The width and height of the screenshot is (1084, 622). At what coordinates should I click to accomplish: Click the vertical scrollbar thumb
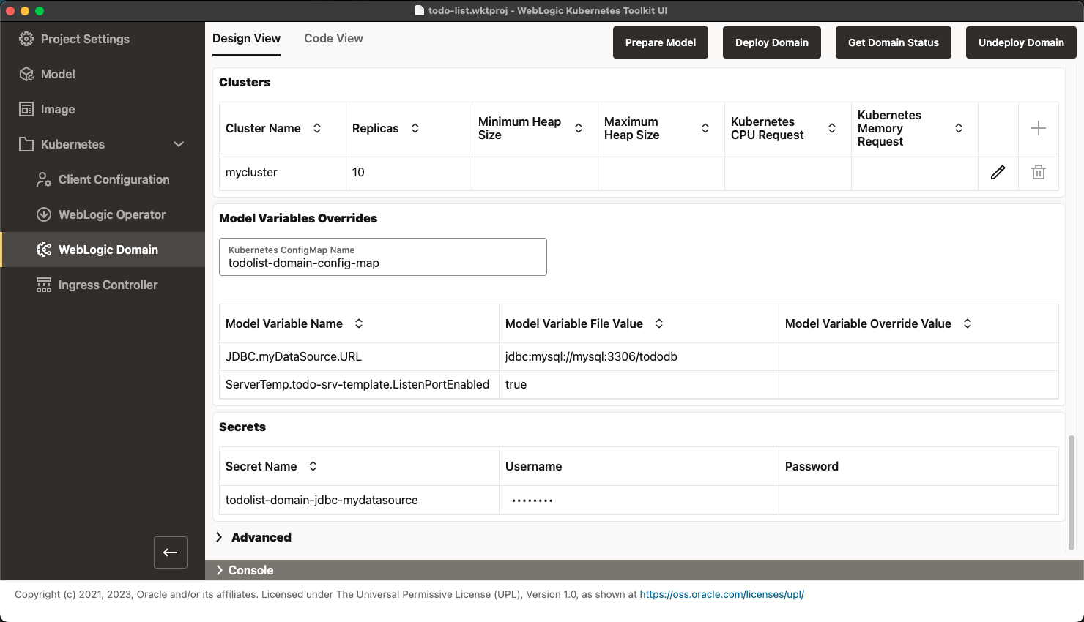pyautogui.click(x=1071, y=492)
